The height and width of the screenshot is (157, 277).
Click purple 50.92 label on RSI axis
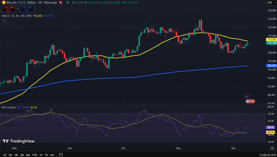point(271,127)
